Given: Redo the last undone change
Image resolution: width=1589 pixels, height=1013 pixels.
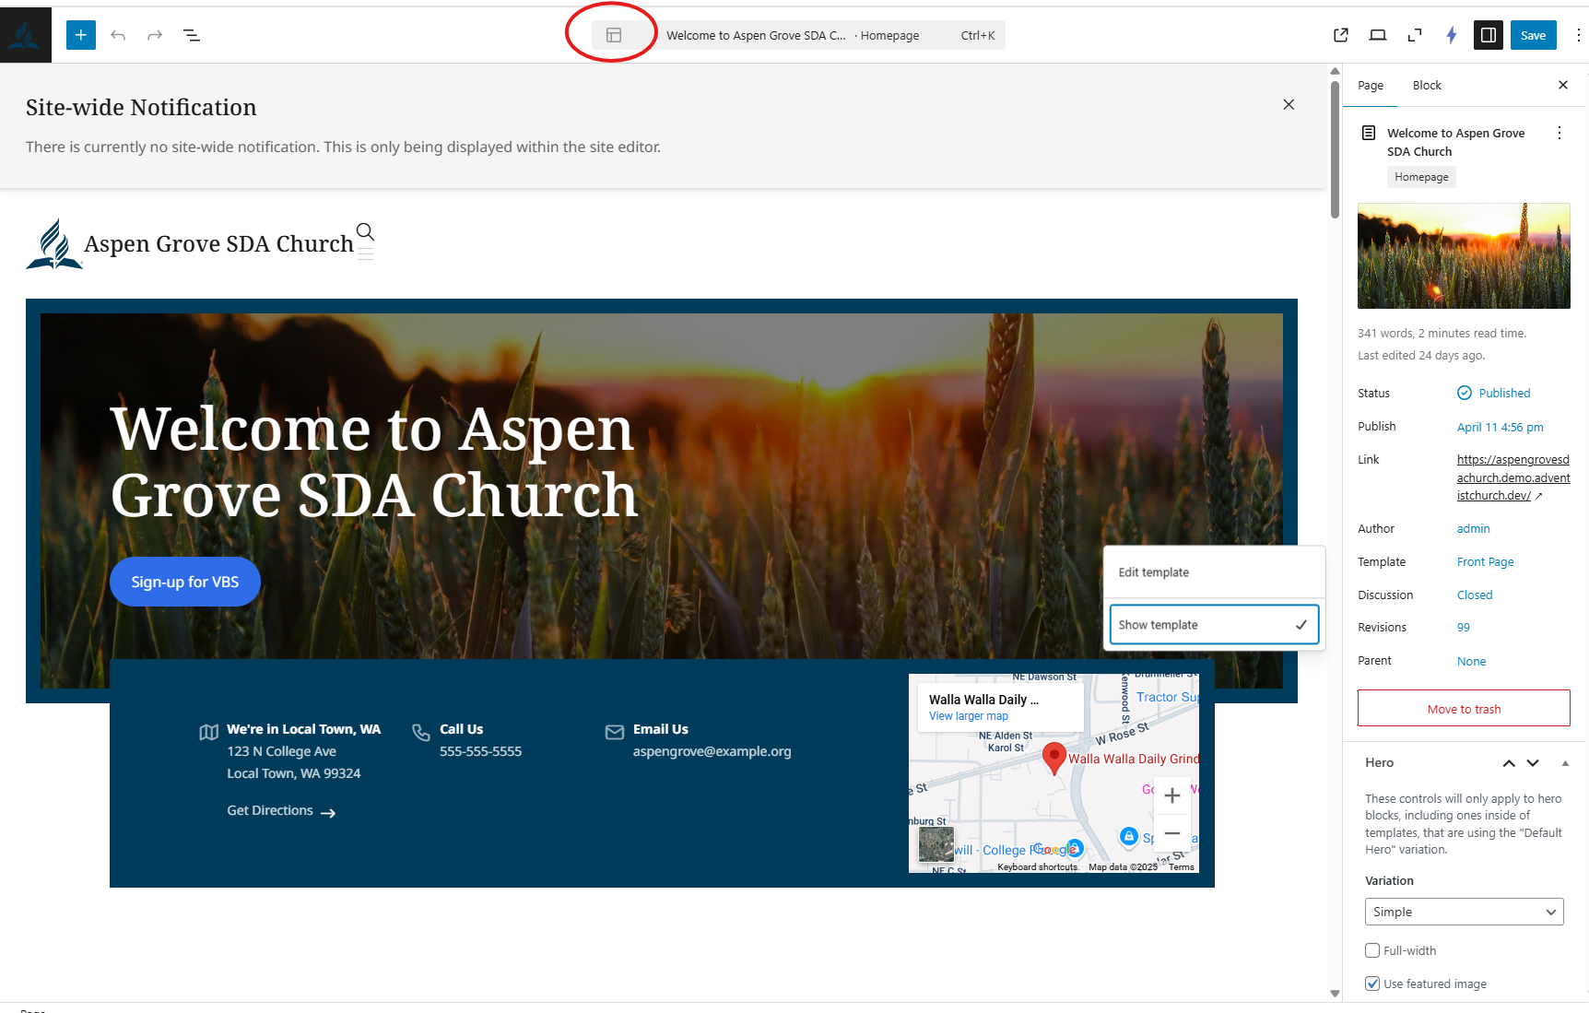Looking at the screenshot, I should (x=155, y=35).
